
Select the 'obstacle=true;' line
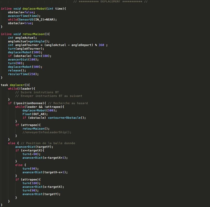[20, 23]
